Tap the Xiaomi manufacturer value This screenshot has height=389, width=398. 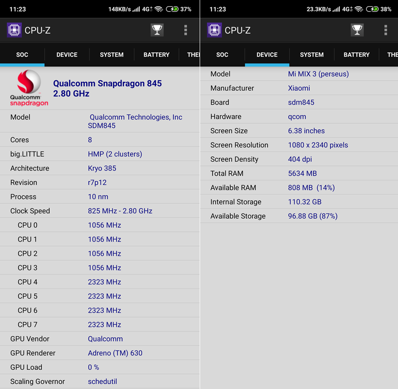coord(299,88)
